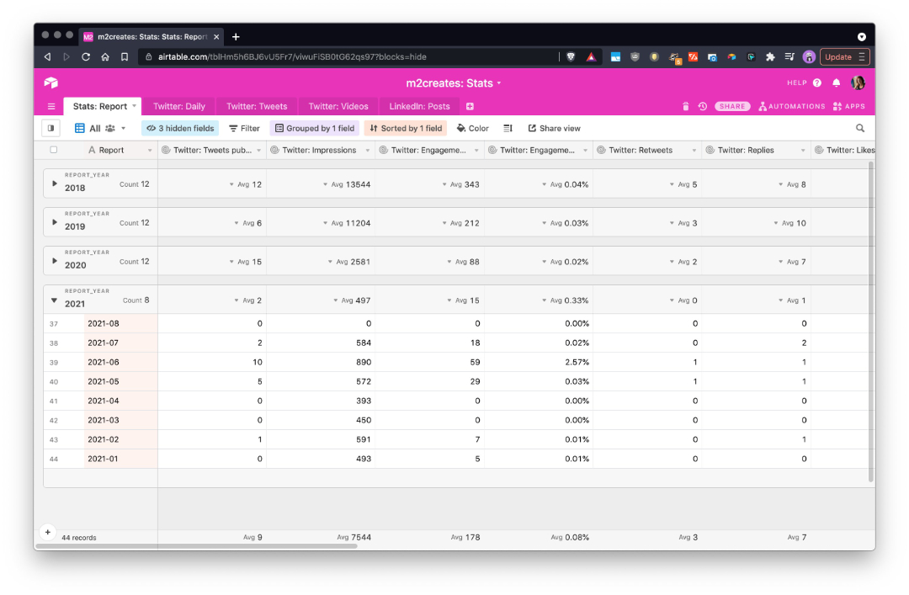Image resolution: width=909 pixels, height=595 pixels.
Task: Click the Filter button
Action: click(244, 128)
